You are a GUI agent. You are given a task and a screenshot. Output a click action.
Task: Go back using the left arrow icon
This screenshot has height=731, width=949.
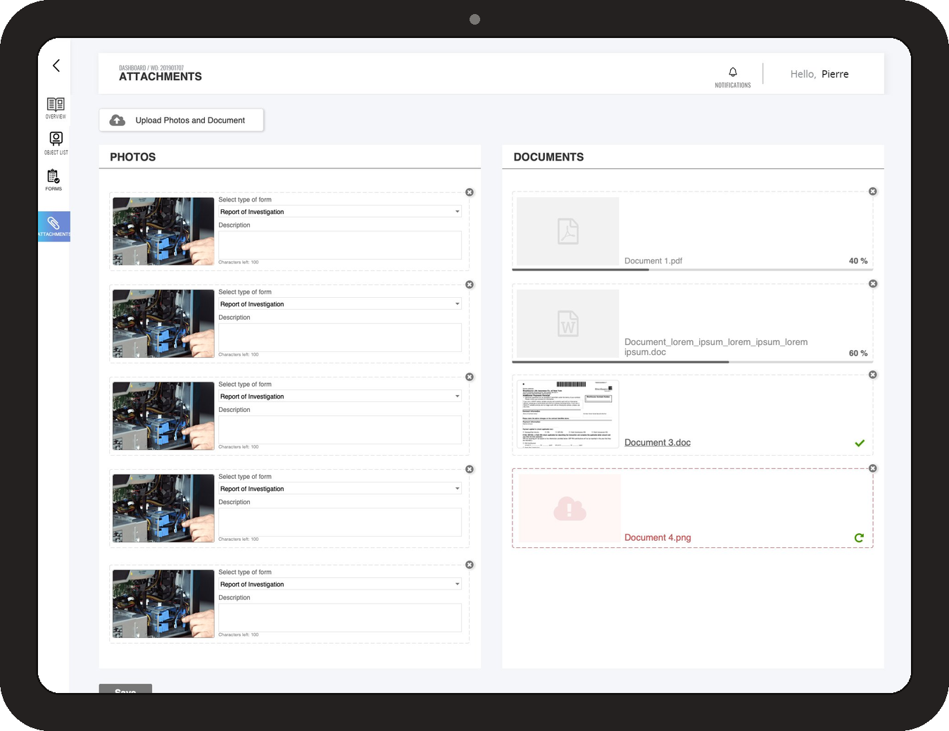(56, 65)
